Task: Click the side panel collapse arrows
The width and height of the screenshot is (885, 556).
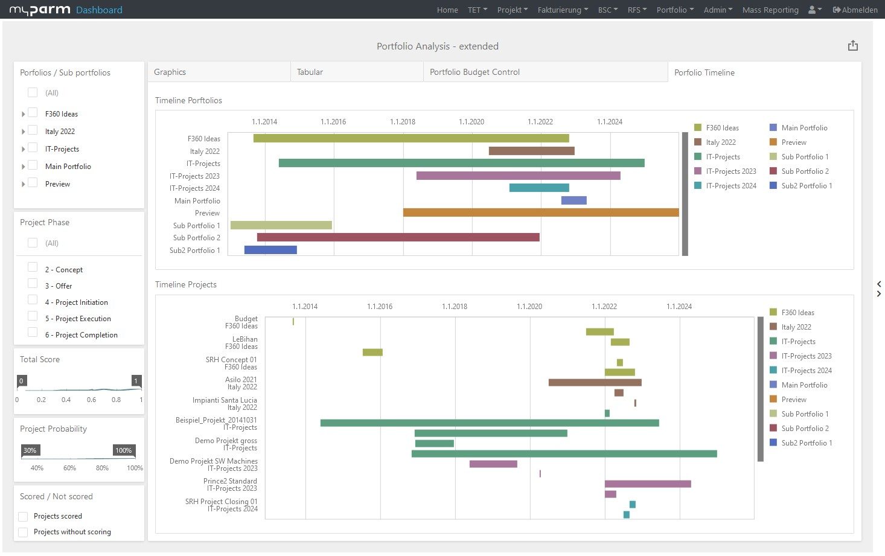Action: (x=879, y=289)
